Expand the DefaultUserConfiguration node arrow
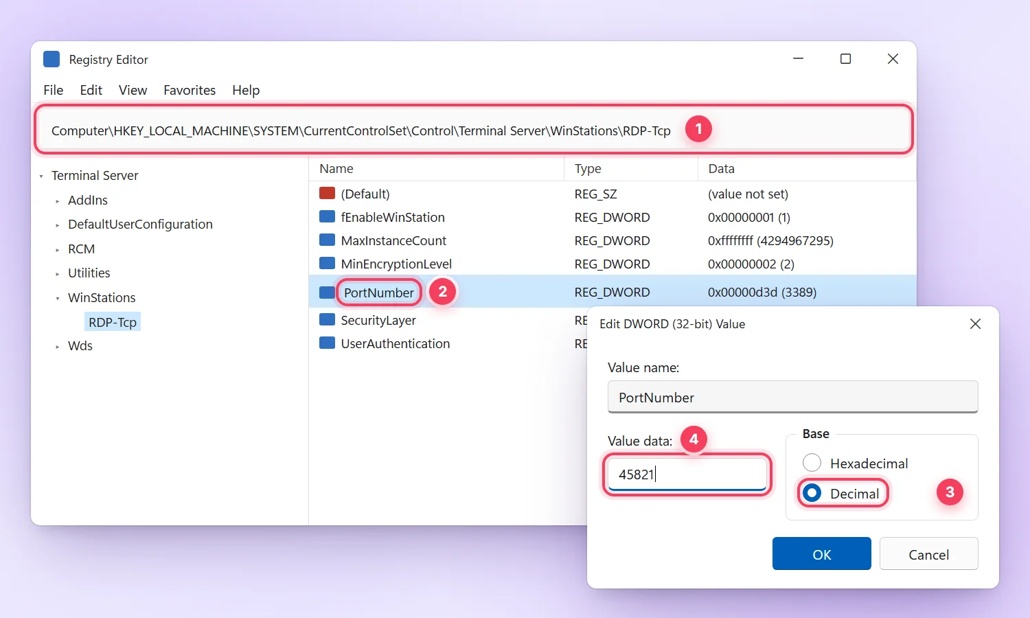The image size is (1030, 618). 58,225
